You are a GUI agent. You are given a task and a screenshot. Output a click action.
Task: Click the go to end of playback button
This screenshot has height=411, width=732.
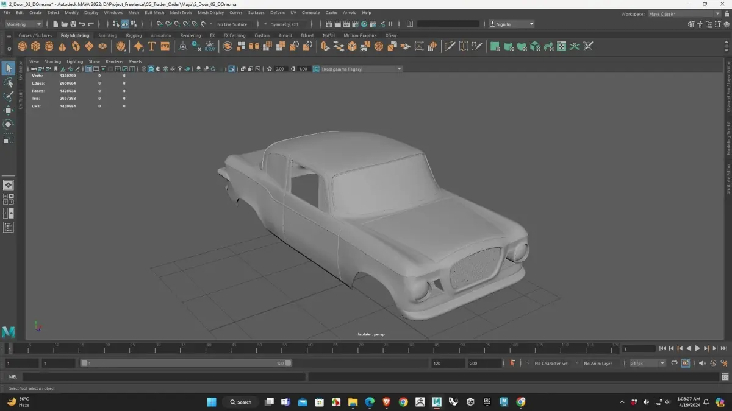[724, 348]
